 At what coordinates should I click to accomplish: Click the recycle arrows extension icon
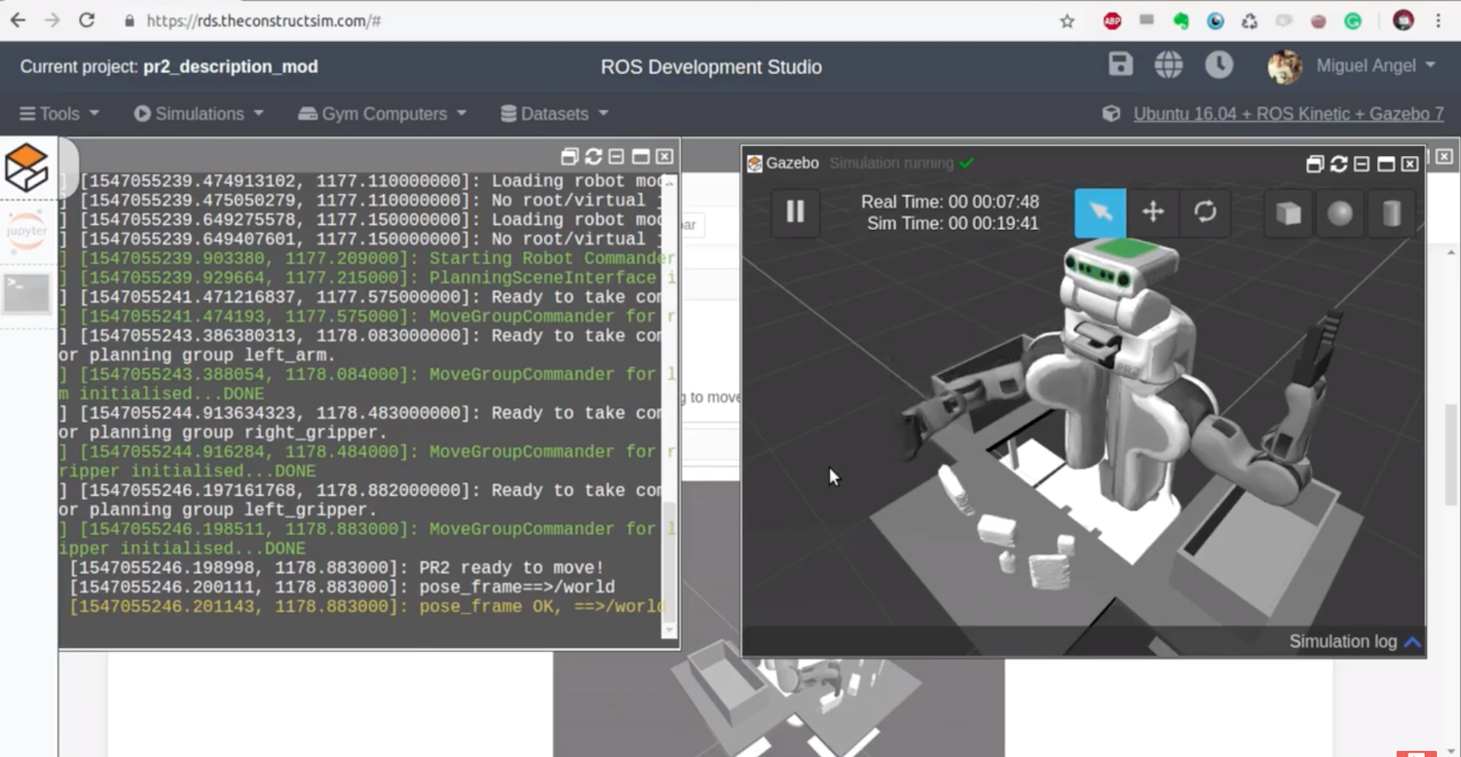[1250, 20]
